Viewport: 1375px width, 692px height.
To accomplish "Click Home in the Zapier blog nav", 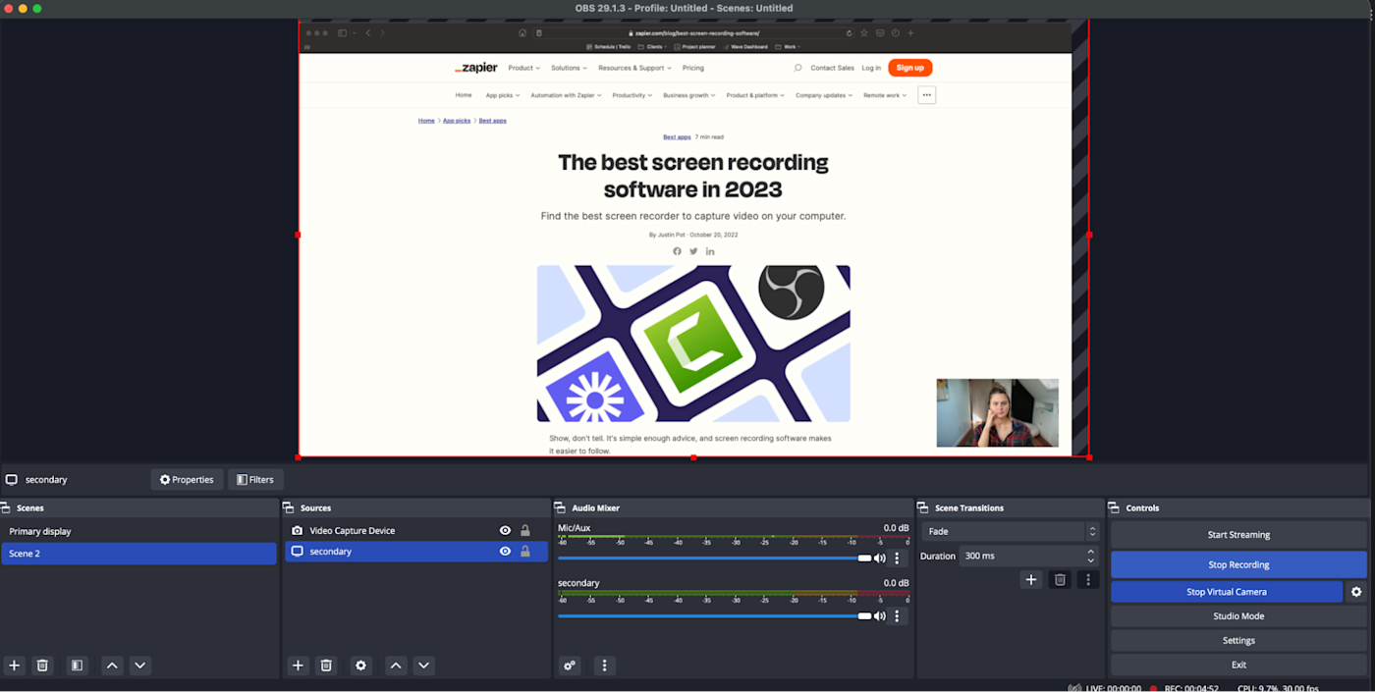I will [x=464, y=95].
